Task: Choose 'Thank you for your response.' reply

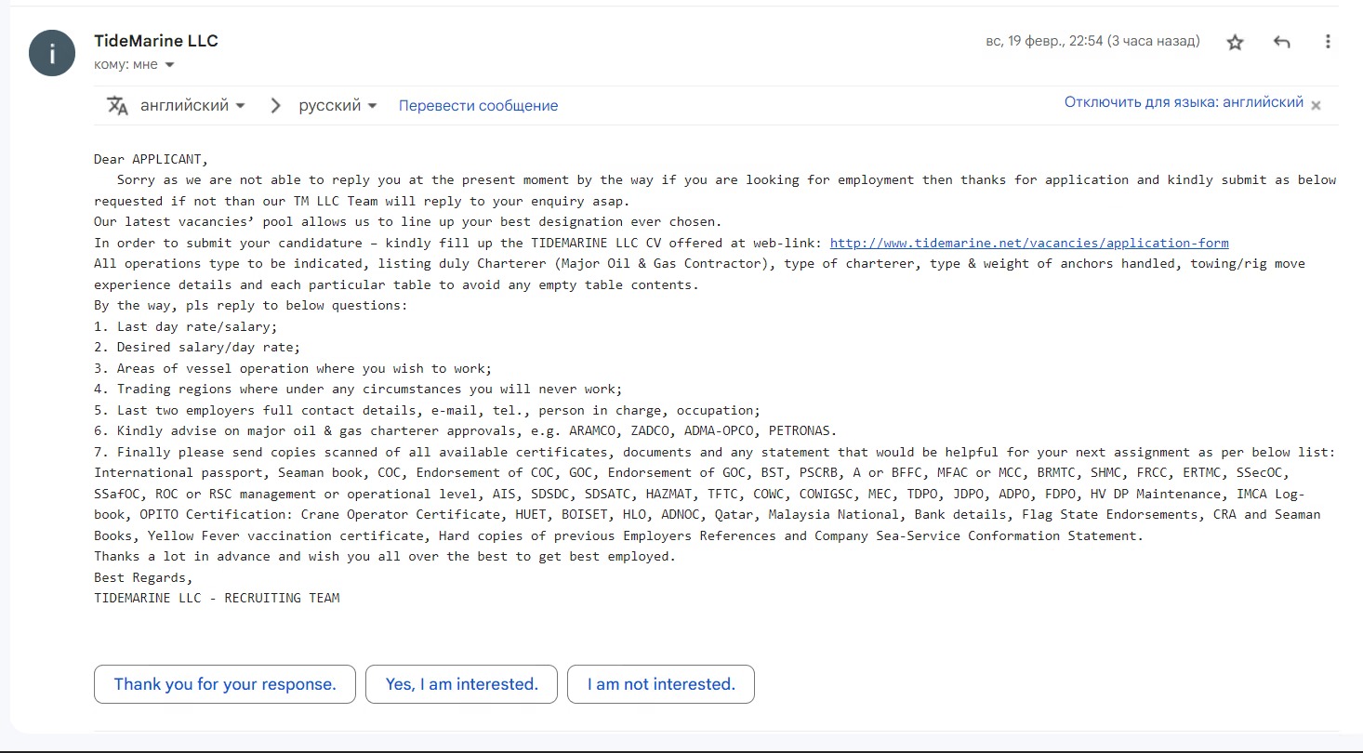Action: [x=225, y=684]
